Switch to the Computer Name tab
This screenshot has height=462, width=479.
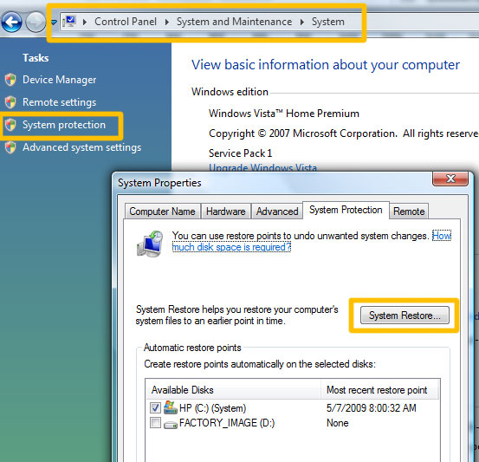(x=162, y=211)
